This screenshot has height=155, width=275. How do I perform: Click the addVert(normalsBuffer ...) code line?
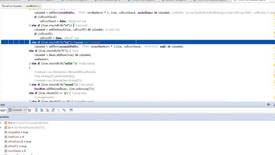109,46
